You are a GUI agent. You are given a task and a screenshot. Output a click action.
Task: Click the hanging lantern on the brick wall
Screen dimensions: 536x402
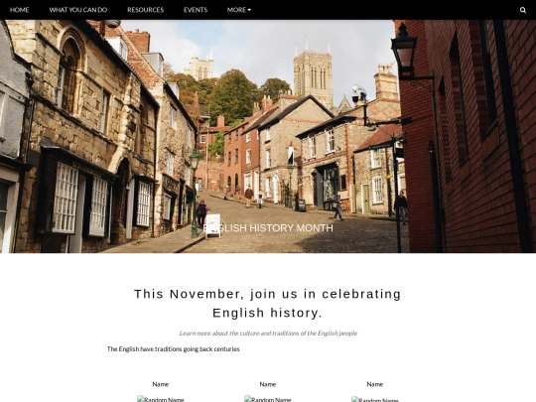404,52
